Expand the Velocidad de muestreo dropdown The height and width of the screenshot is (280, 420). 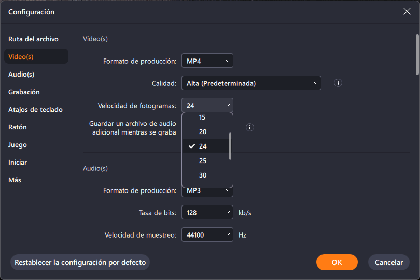click(207, 234)
